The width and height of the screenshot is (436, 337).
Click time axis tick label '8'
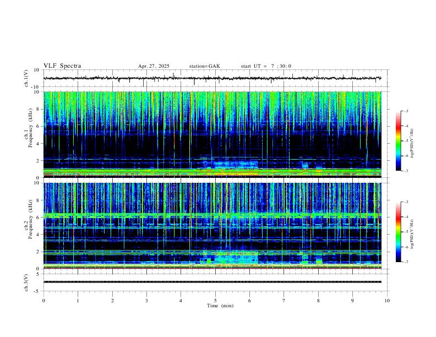click(x=318, y=301)
